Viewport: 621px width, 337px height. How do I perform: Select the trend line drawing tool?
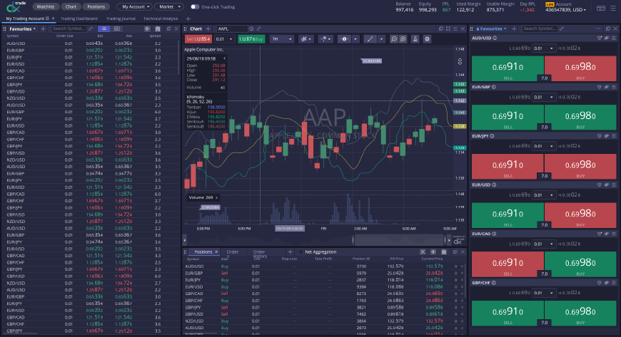click(x=370, y=39)
